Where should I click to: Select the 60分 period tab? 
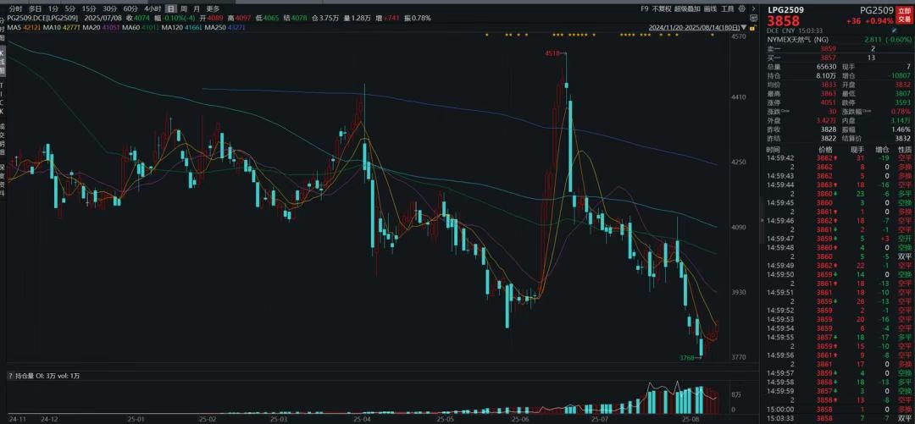point(130,8)
